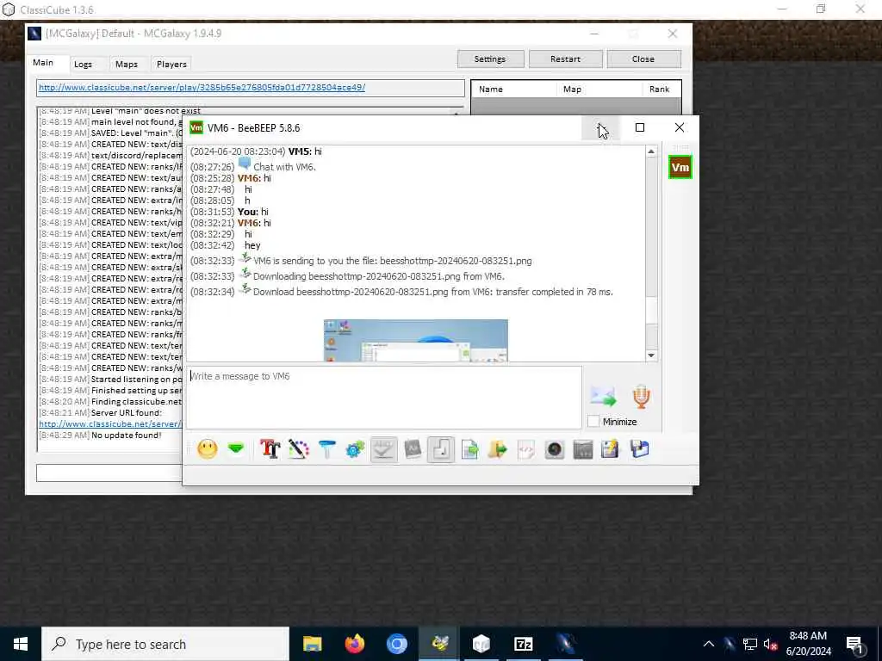This screenshot has width=882, height=661.
Task: Click the Name column header in player list
Action: (513, 90)
